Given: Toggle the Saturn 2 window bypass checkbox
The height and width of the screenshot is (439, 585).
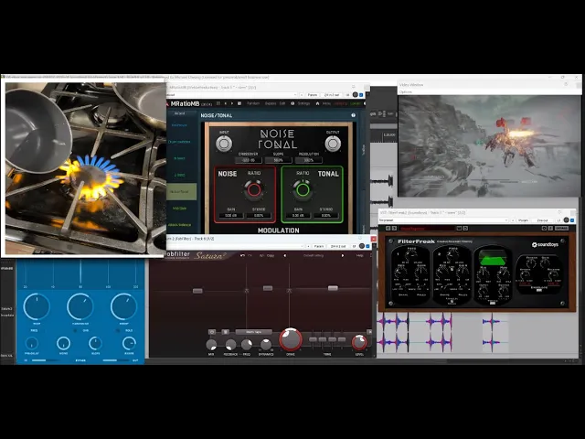Looking at the screenshot, I should tap(367, 246).
